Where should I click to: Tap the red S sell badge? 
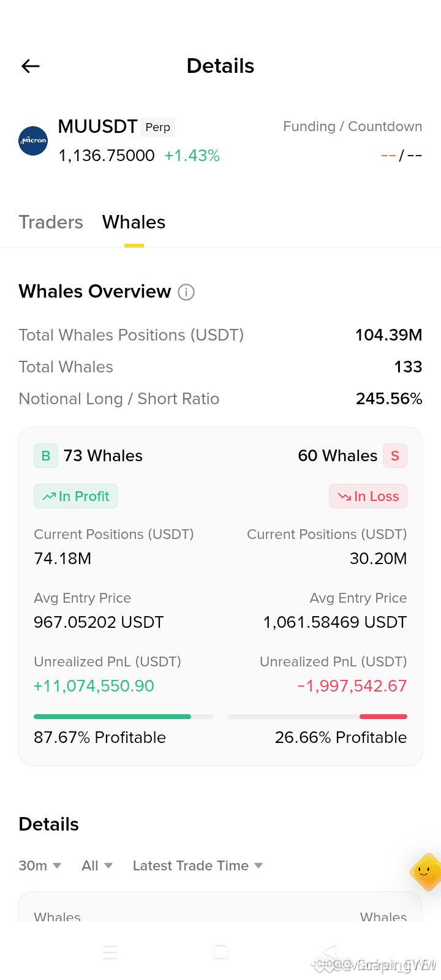395,456
